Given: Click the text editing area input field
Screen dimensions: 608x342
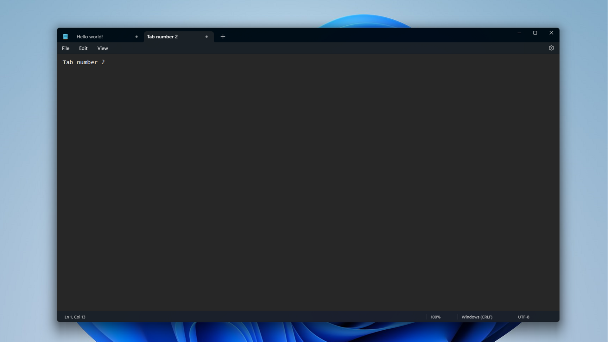Looking at the screenshot, I should pyautogui.click(x=308, y=182).
